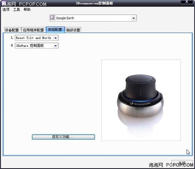Switch to the 应用程序配置 tab
The height and width of the screenshot is (169, 195).
point(33,30)
